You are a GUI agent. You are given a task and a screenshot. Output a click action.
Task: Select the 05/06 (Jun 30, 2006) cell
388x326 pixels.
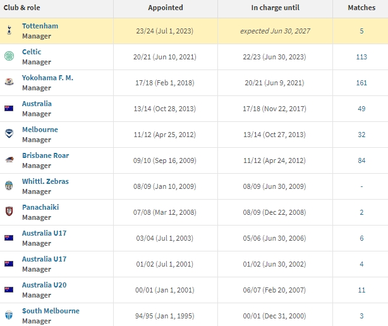pos(274,238)
